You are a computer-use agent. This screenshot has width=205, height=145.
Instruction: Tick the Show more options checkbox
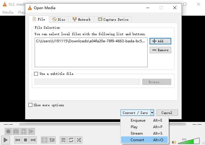click(30, 105)
